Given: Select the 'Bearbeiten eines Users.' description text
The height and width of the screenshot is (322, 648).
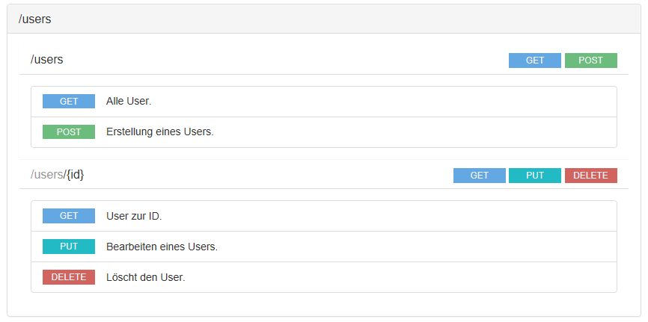Looking at the screenshot, I should tap(162, 247).
